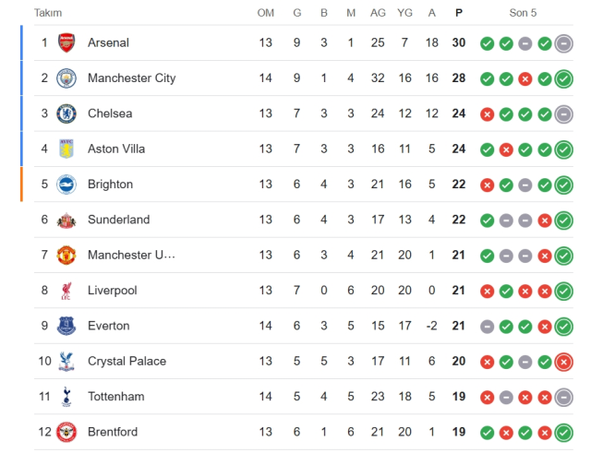Open the Tottenham team link
The width and height of the screenshot is (591, 453).
[116, 397]
